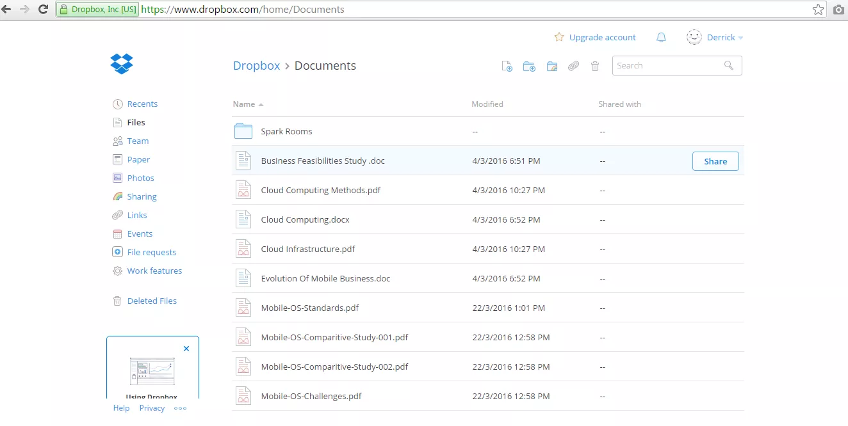This screenshot has height=426, width=848.
Task: Go to Dropbox breadcrumb root
Action: click(x=256, y=66)
